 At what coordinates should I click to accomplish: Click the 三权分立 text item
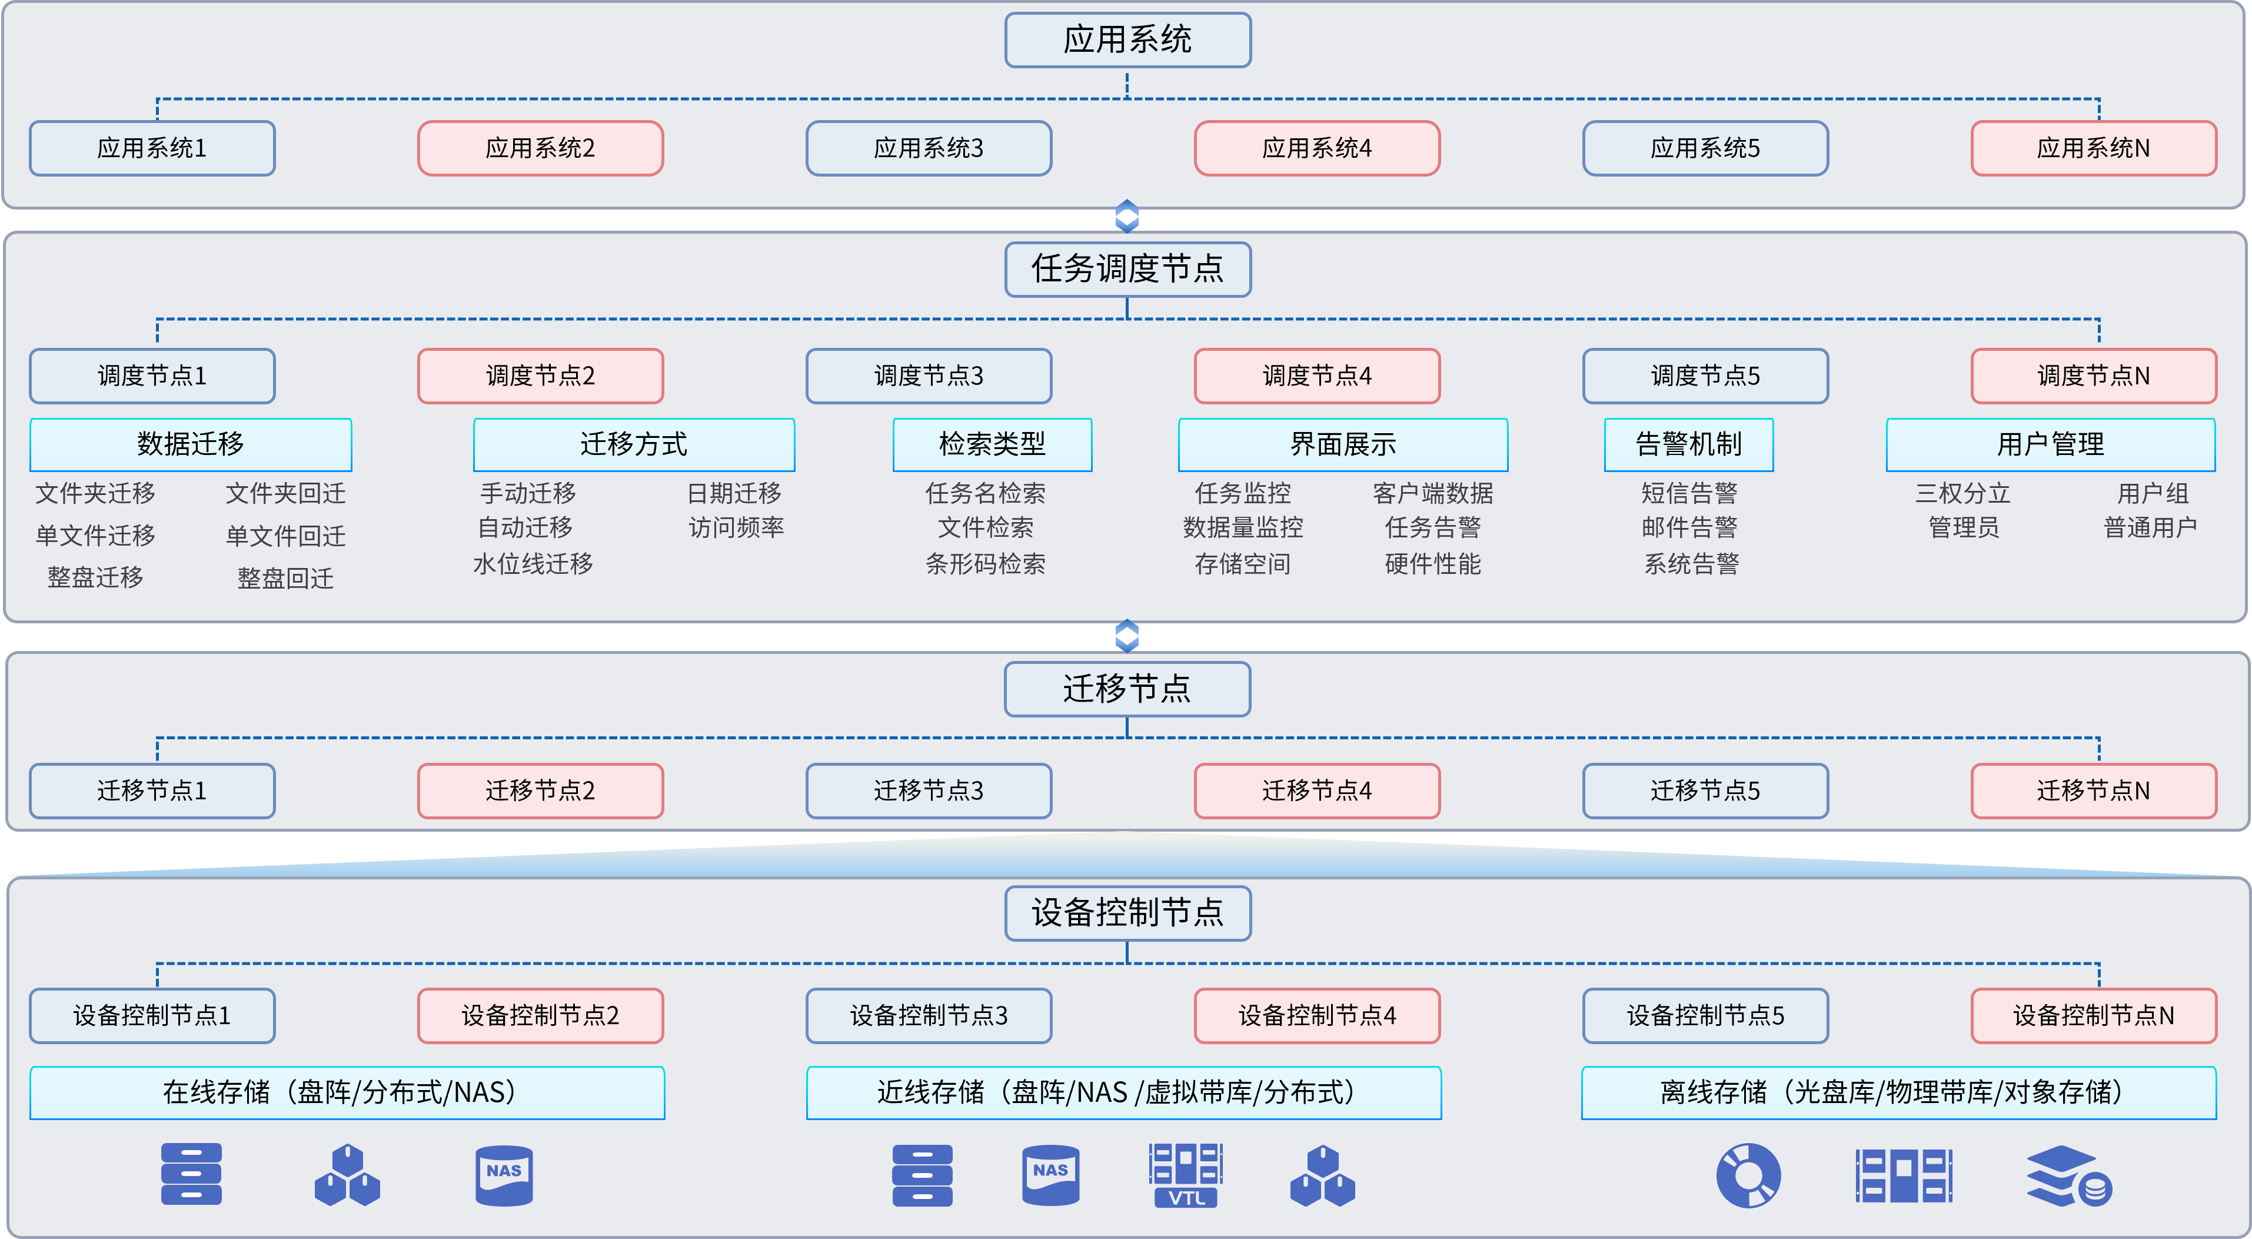(x=1962, y=493)
